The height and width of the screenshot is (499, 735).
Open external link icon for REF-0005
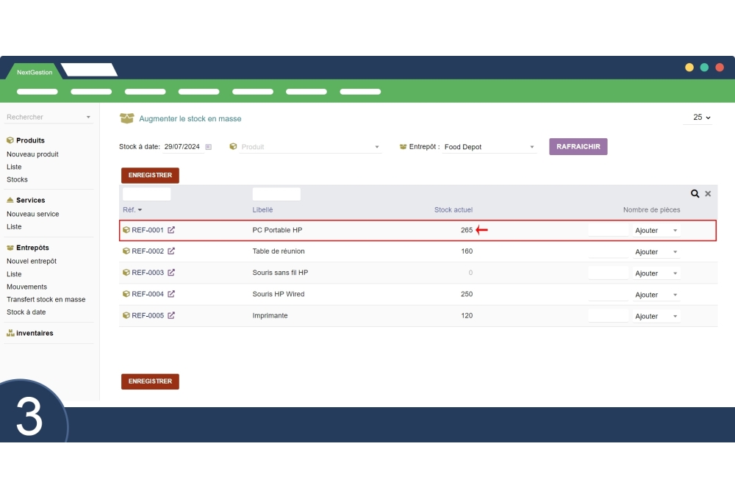coord(171,316)
